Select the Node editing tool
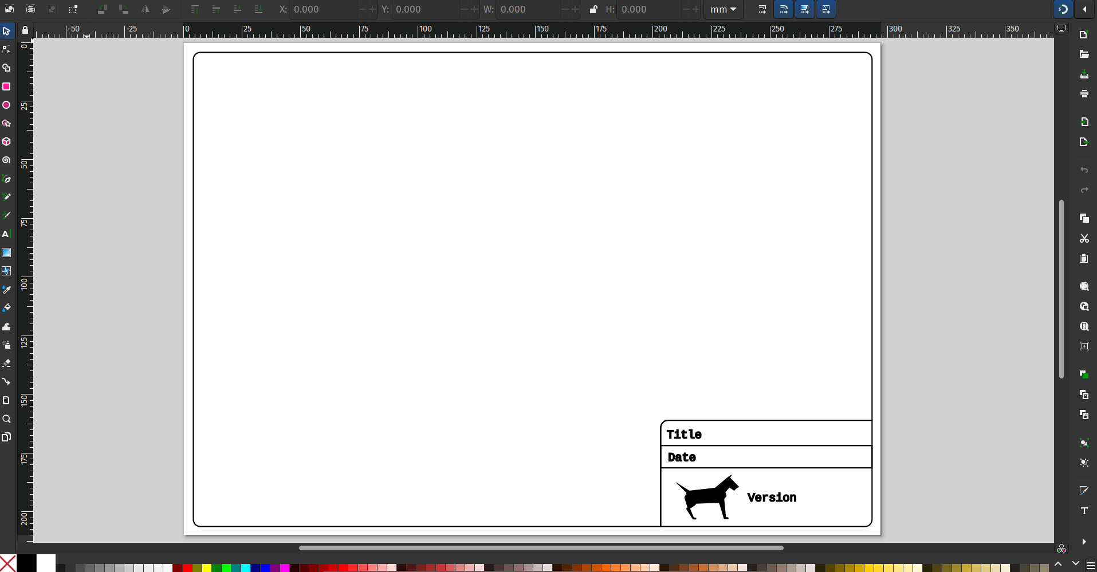The image size is (1097, 572). pyautogui.click(x=7, y=50)
